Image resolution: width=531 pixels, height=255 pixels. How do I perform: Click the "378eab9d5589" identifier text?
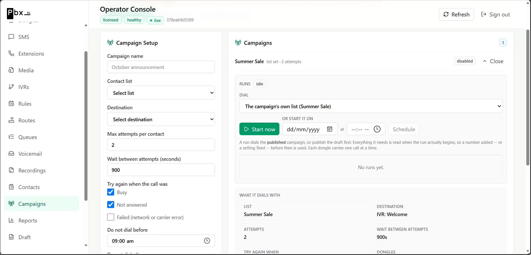(x=180, y=20)
